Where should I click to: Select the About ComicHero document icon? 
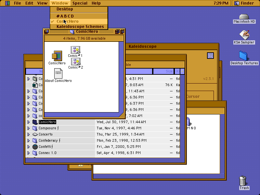click(x=58, y=73)
